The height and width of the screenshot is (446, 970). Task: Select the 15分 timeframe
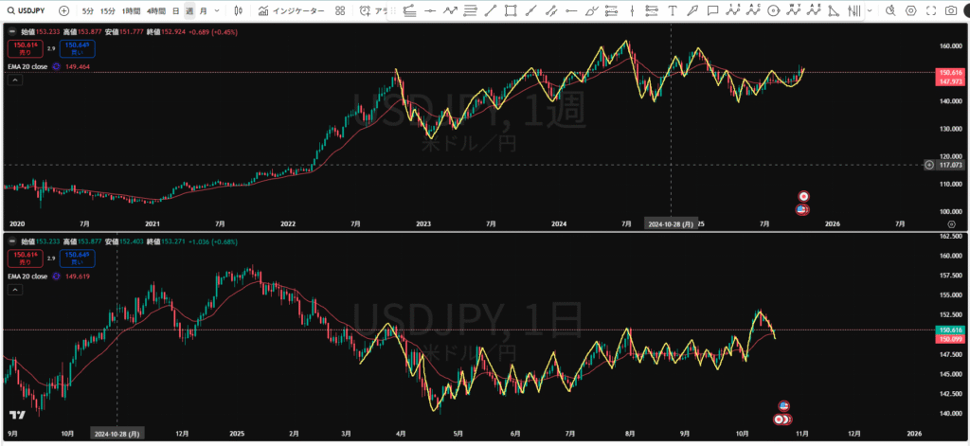coord(108,10)
